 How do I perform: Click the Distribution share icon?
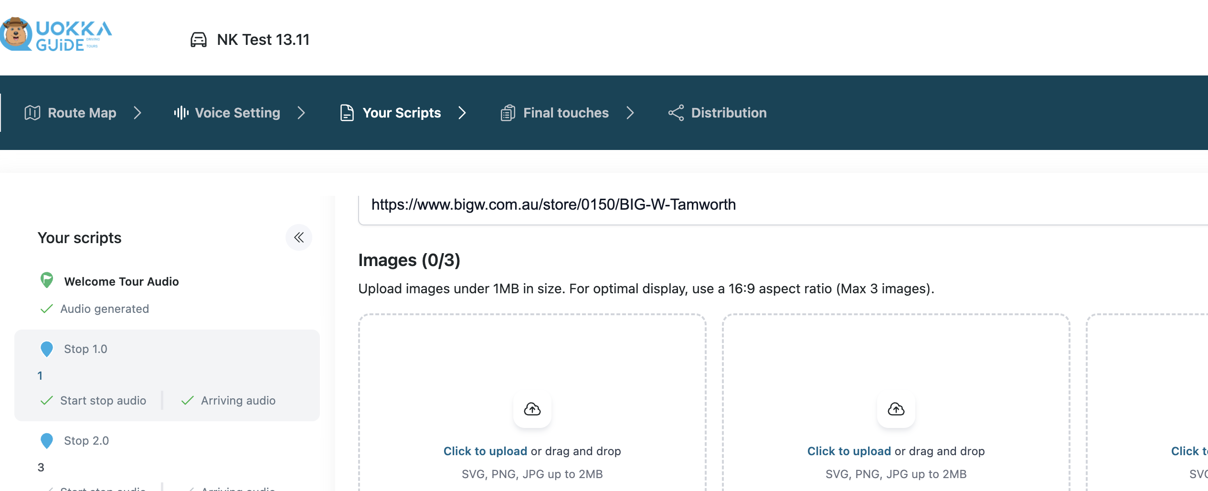pos(676,113)
